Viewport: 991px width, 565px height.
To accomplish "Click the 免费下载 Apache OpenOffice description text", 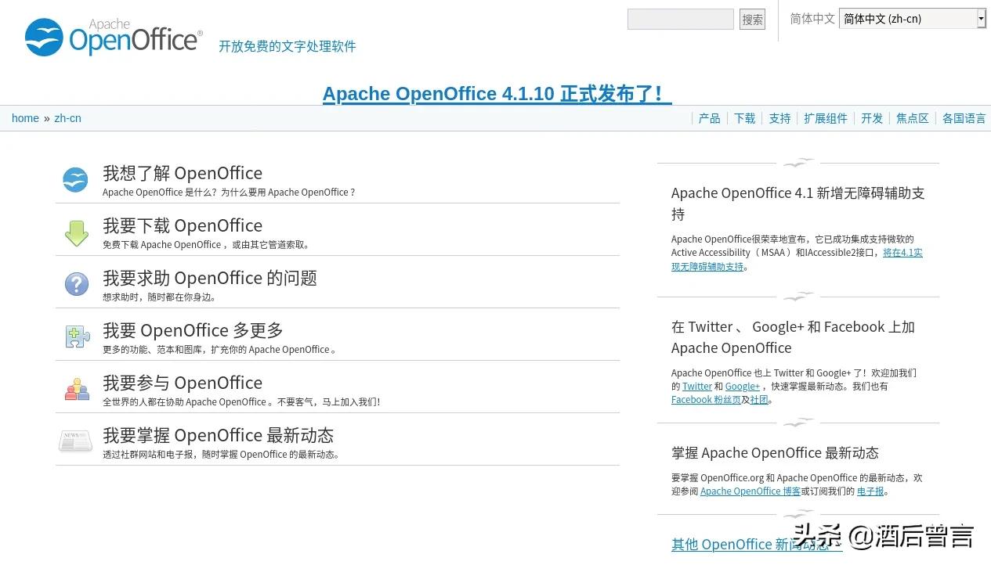I will click(207, 245).
